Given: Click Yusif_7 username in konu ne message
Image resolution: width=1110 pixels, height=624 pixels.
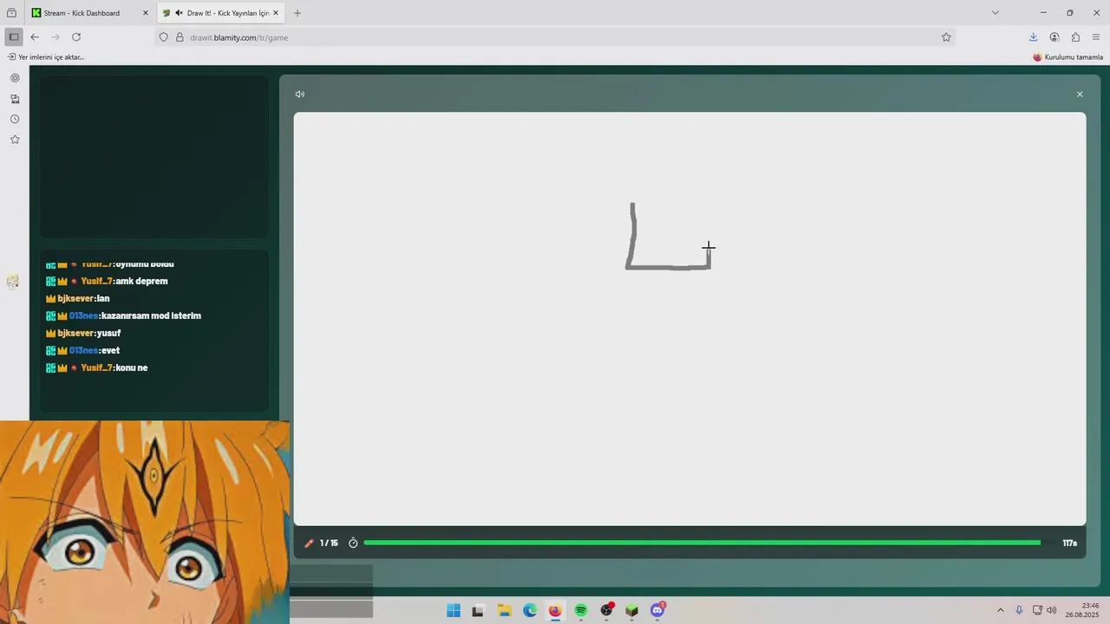Looking at the screenshot, I should (x=97, y=367).
